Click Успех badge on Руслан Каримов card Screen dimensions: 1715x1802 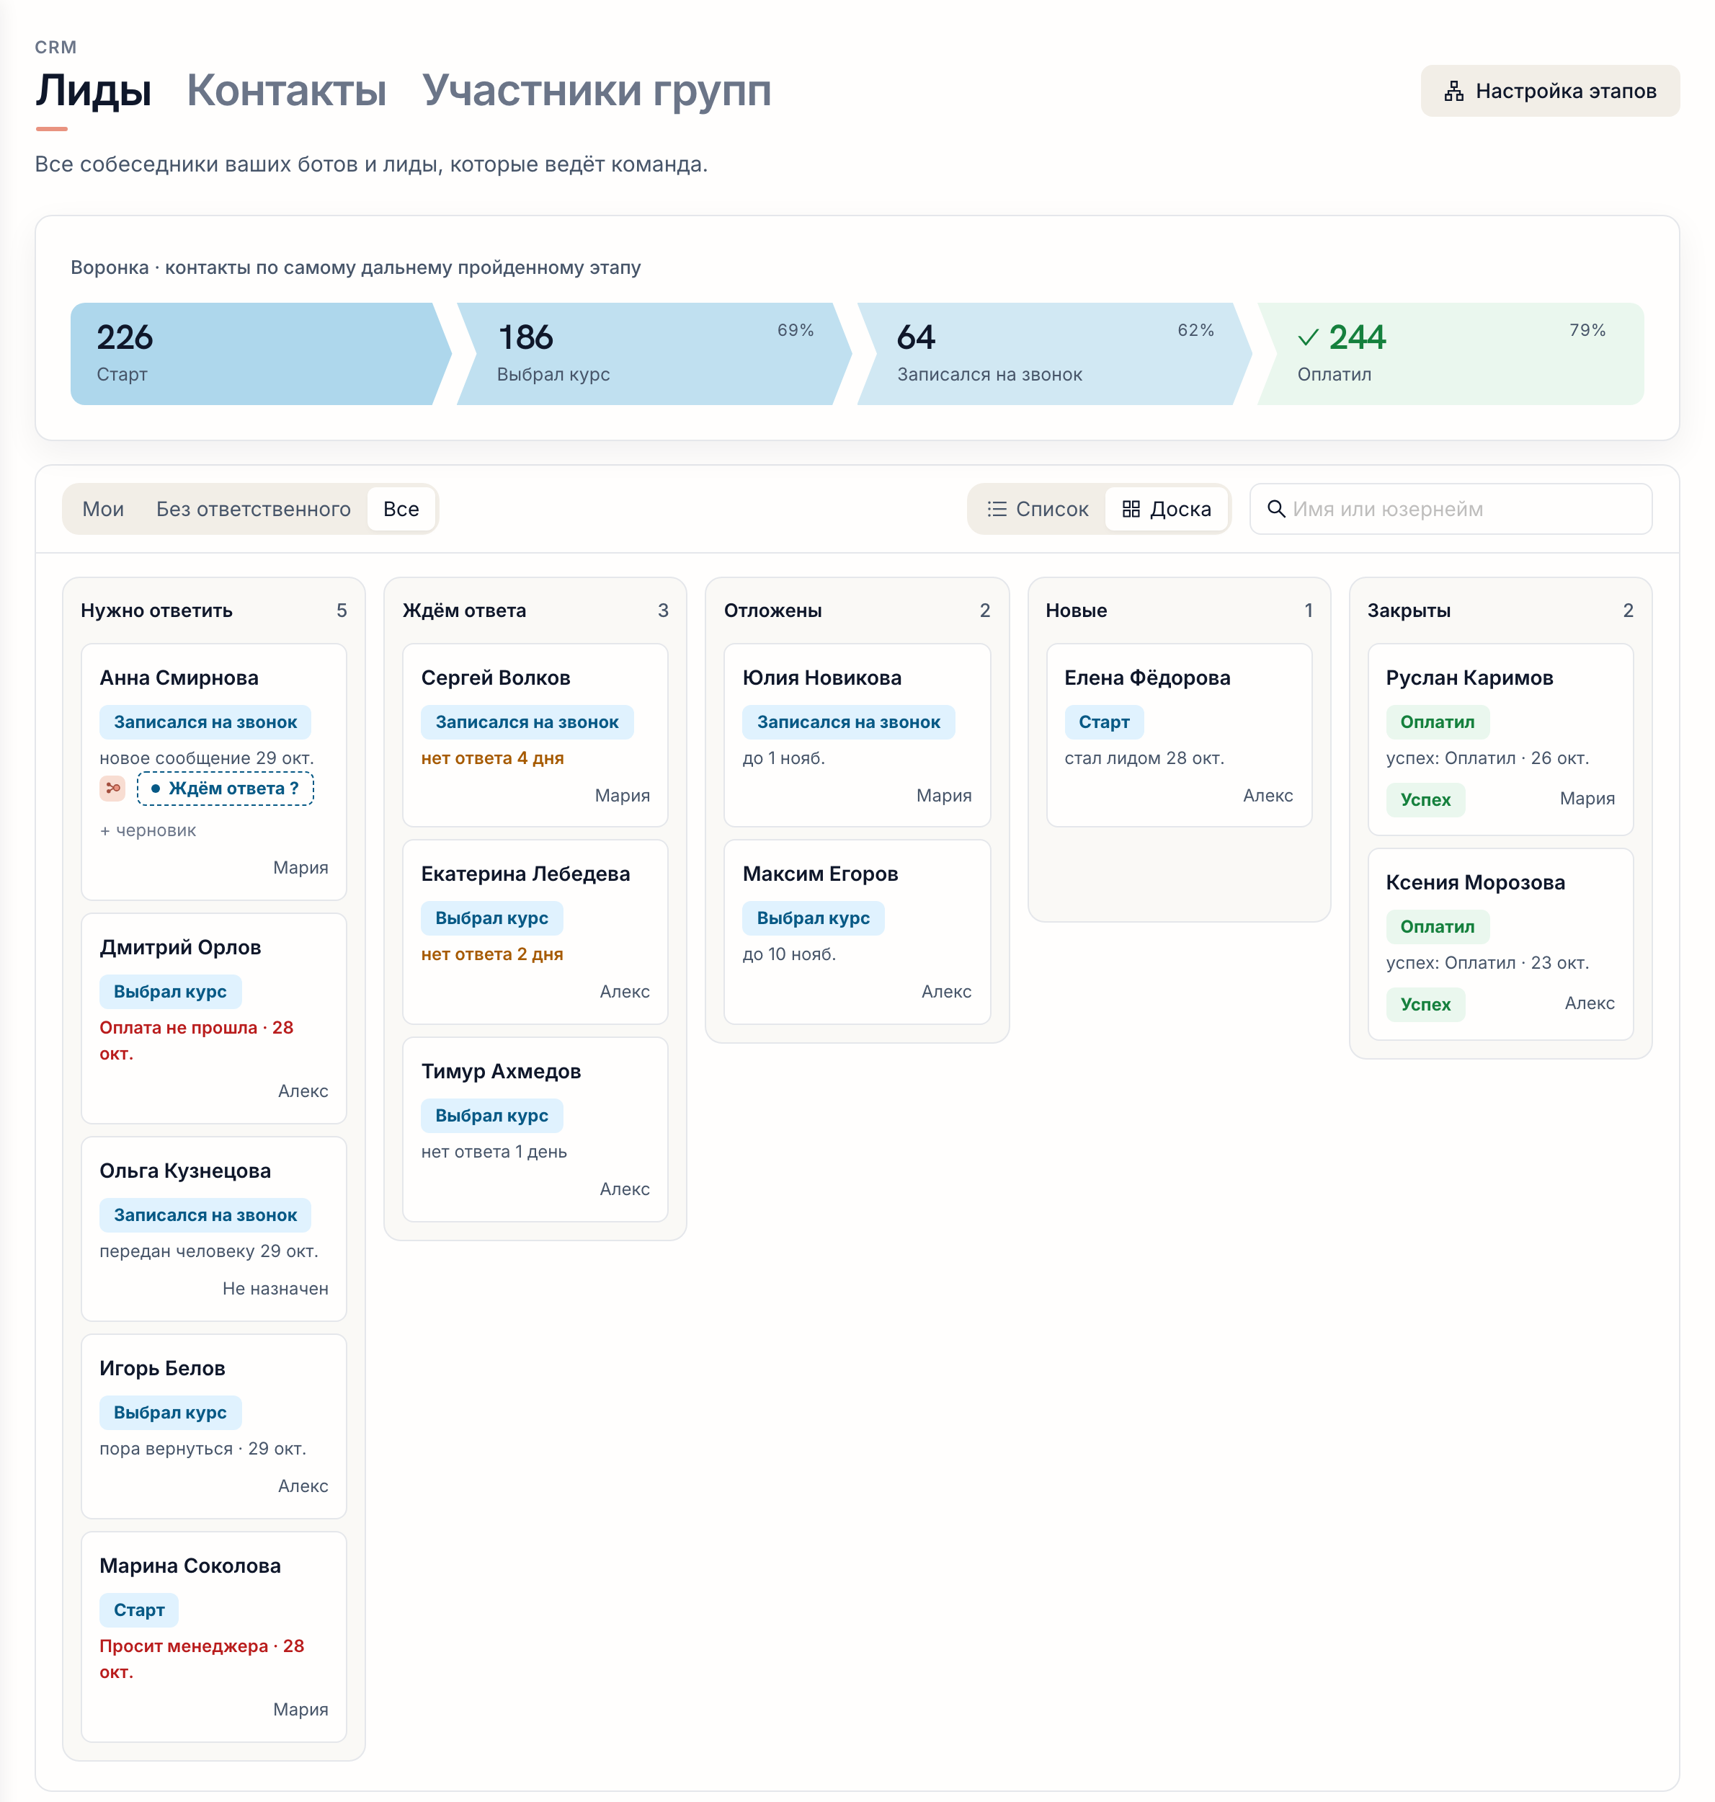point(1425,799)
